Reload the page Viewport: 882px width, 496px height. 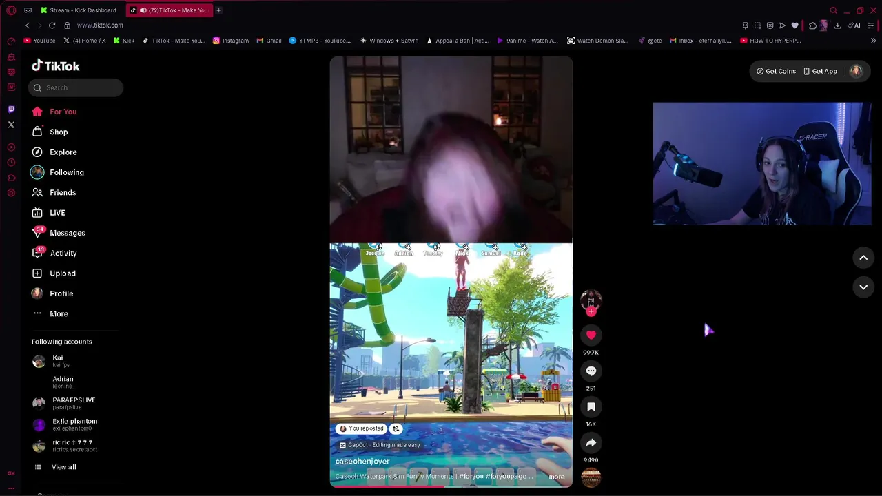(x=52, y=25)
